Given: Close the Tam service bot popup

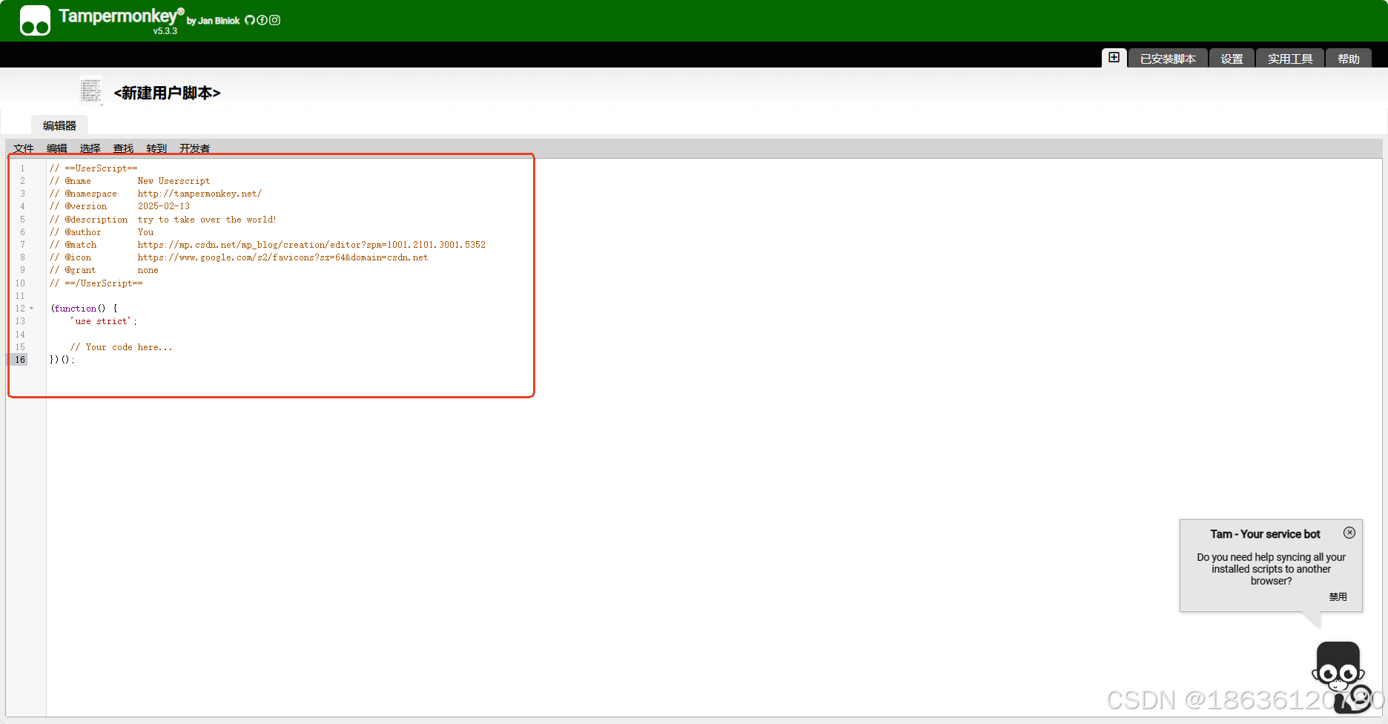Looking at the screenshot, I should coord(1349,533).
